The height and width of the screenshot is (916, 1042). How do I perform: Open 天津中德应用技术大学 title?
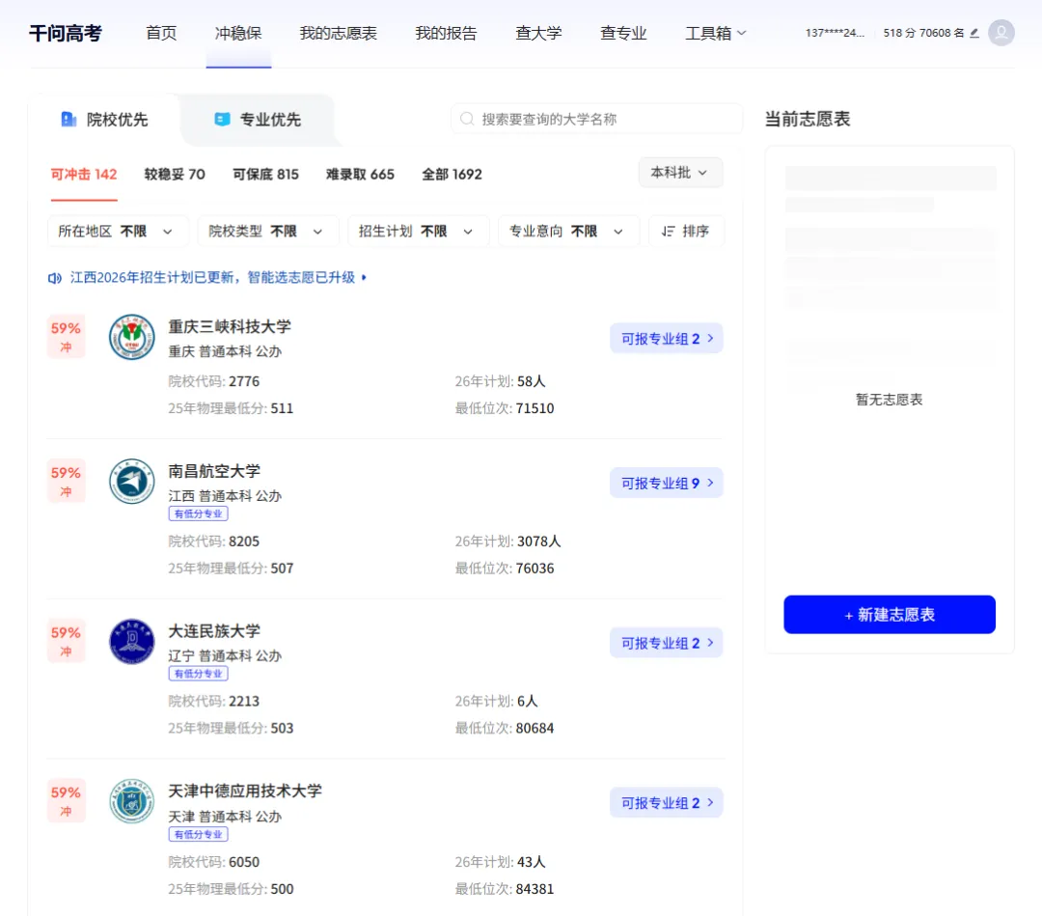(x=244, y=791)
